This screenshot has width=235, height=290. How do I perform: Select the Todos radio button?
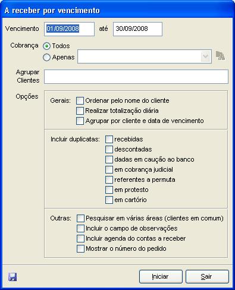pyautogui.click(x=46, y=46)
